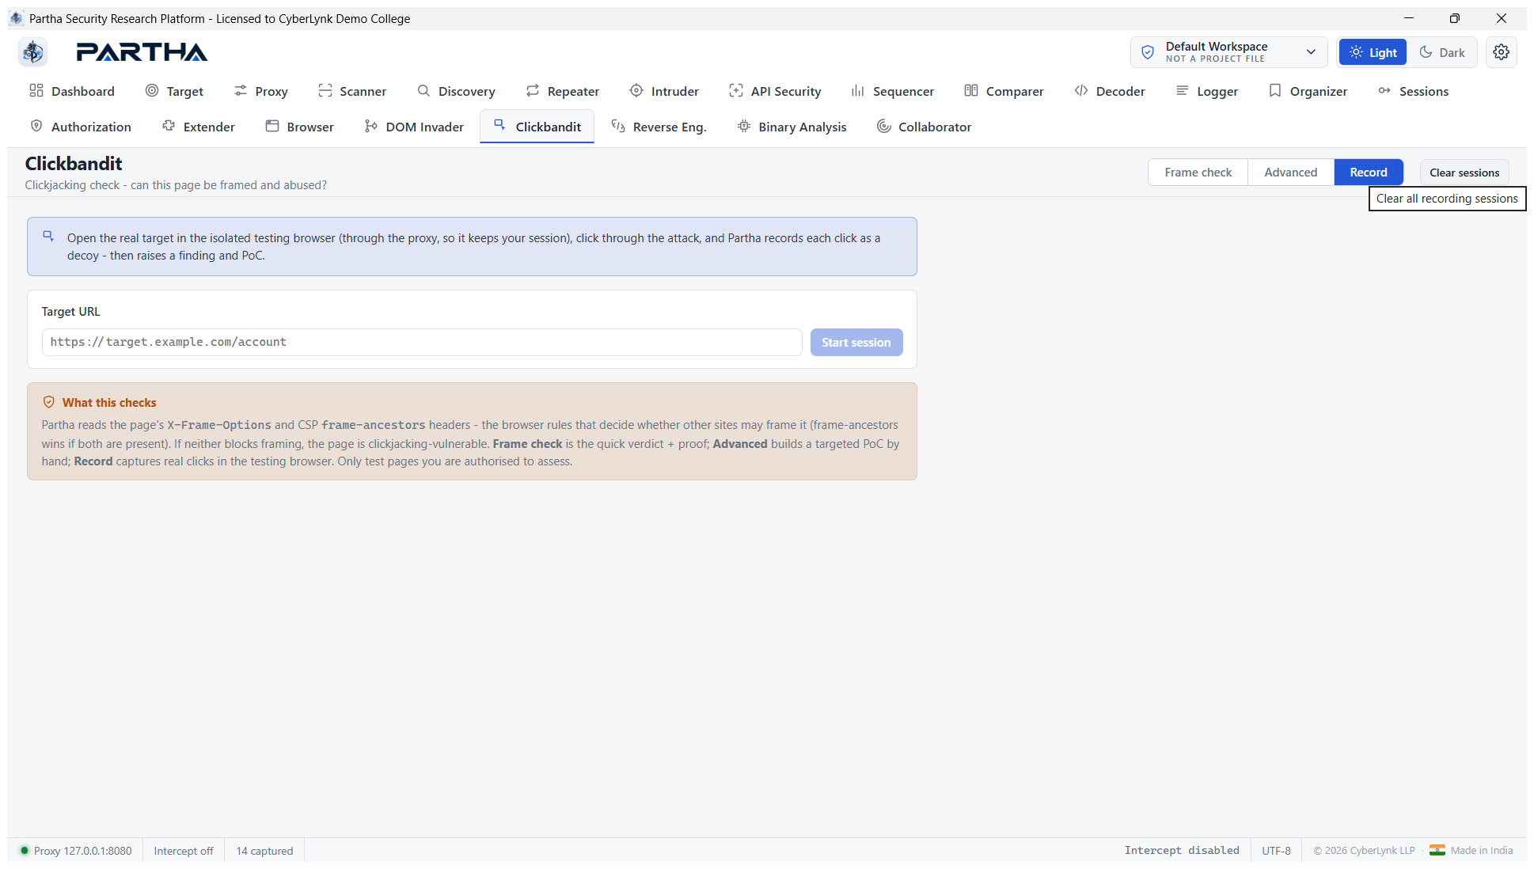Click the Start session button
Image resolution: width=1534 pixels, height=869 pixels.
[856, 343]
